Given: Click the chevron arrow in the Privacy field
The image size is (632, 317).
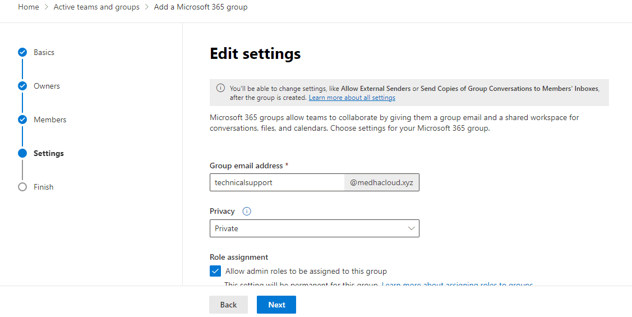Looking at the screenshot, I should (411, 228).
